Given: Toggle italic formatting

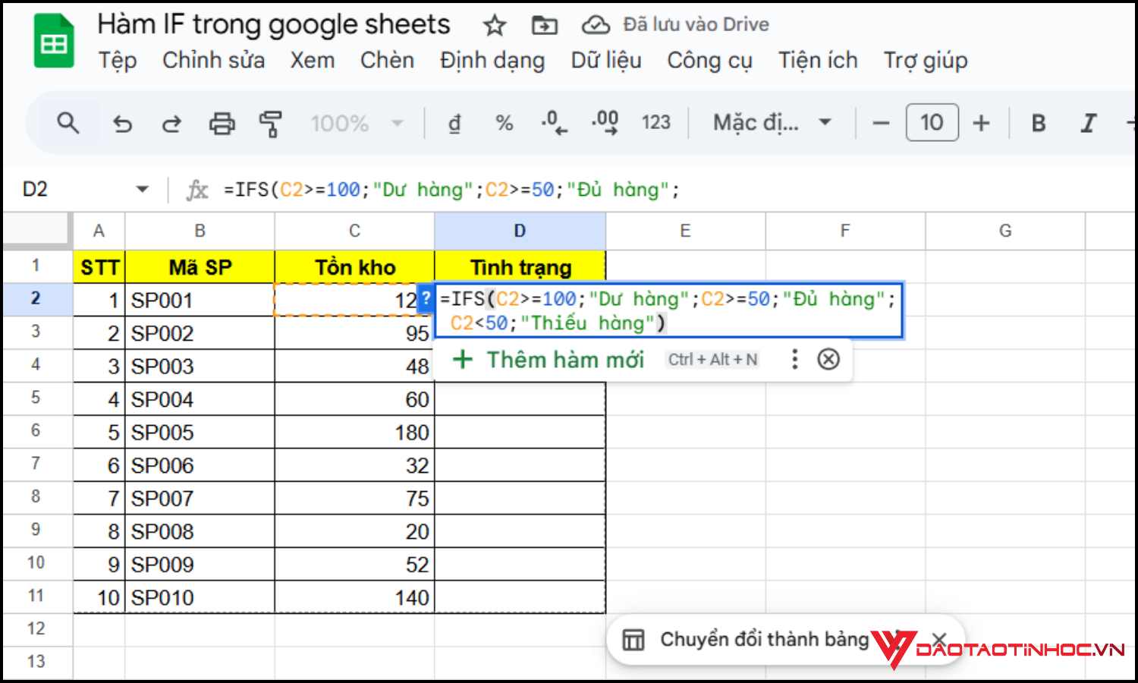Looking at the screenshot, I should click(x=1089, y=123).
